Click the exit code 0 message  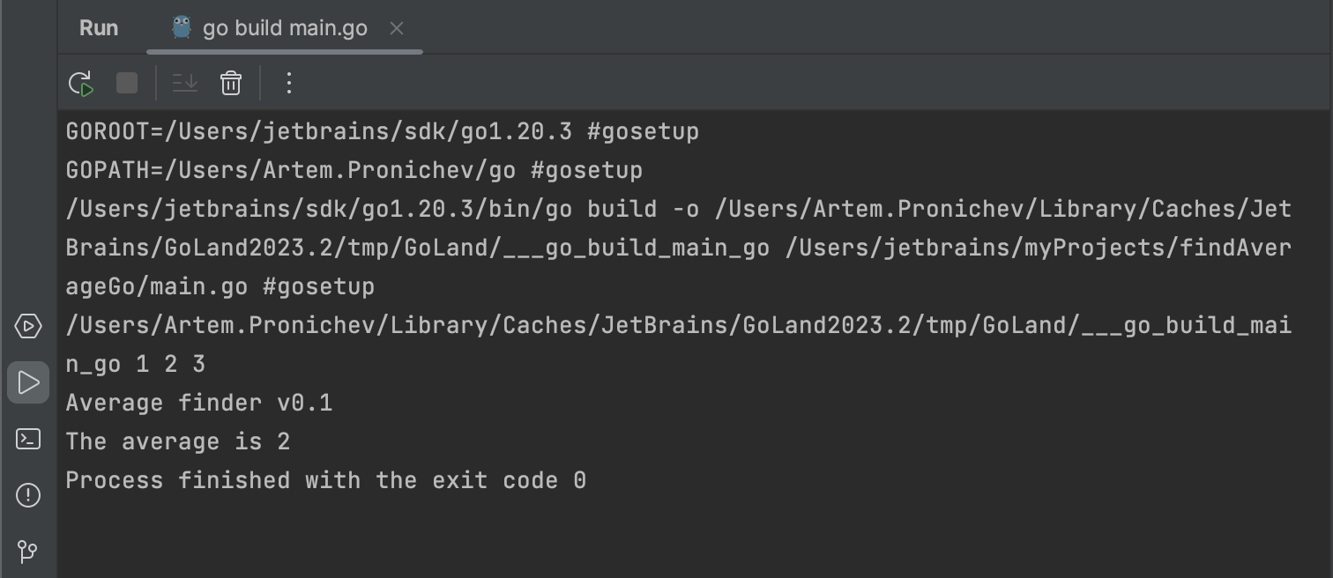[325, 479]
